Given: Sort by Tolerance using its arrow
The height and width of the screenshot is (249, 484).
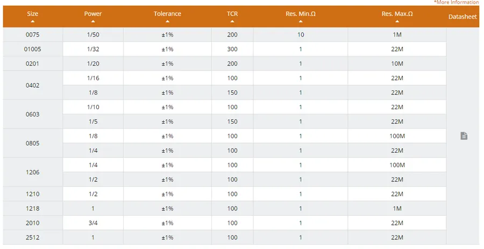Looking at the screenshot, I should pos(167,22).
